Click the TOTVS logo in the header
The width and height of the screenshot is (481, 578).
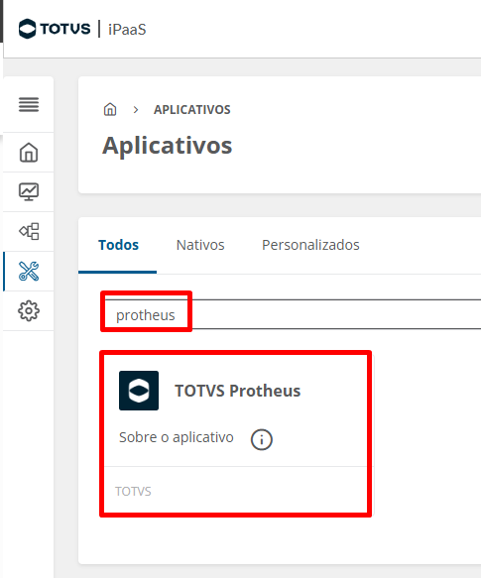55,29
